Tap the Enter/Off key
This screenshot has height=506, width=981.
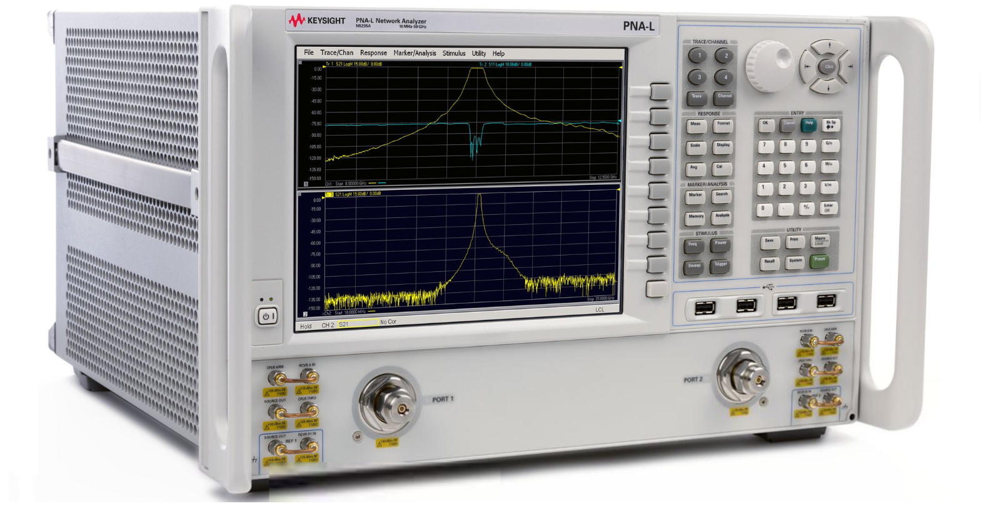[x=827, y=207]
